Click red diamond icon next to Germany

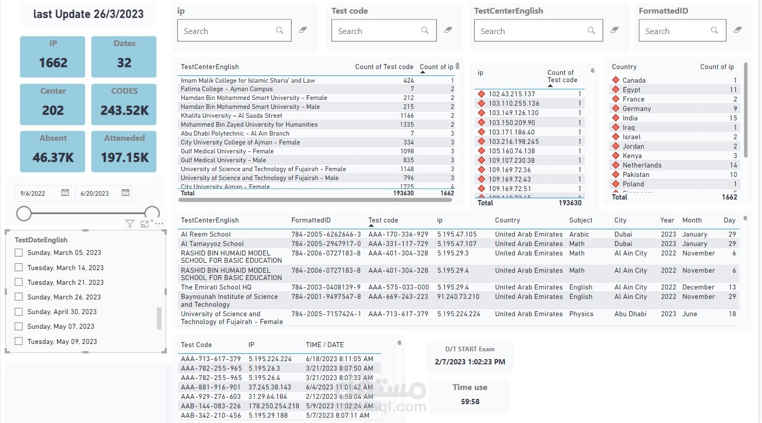coord(616,108)
